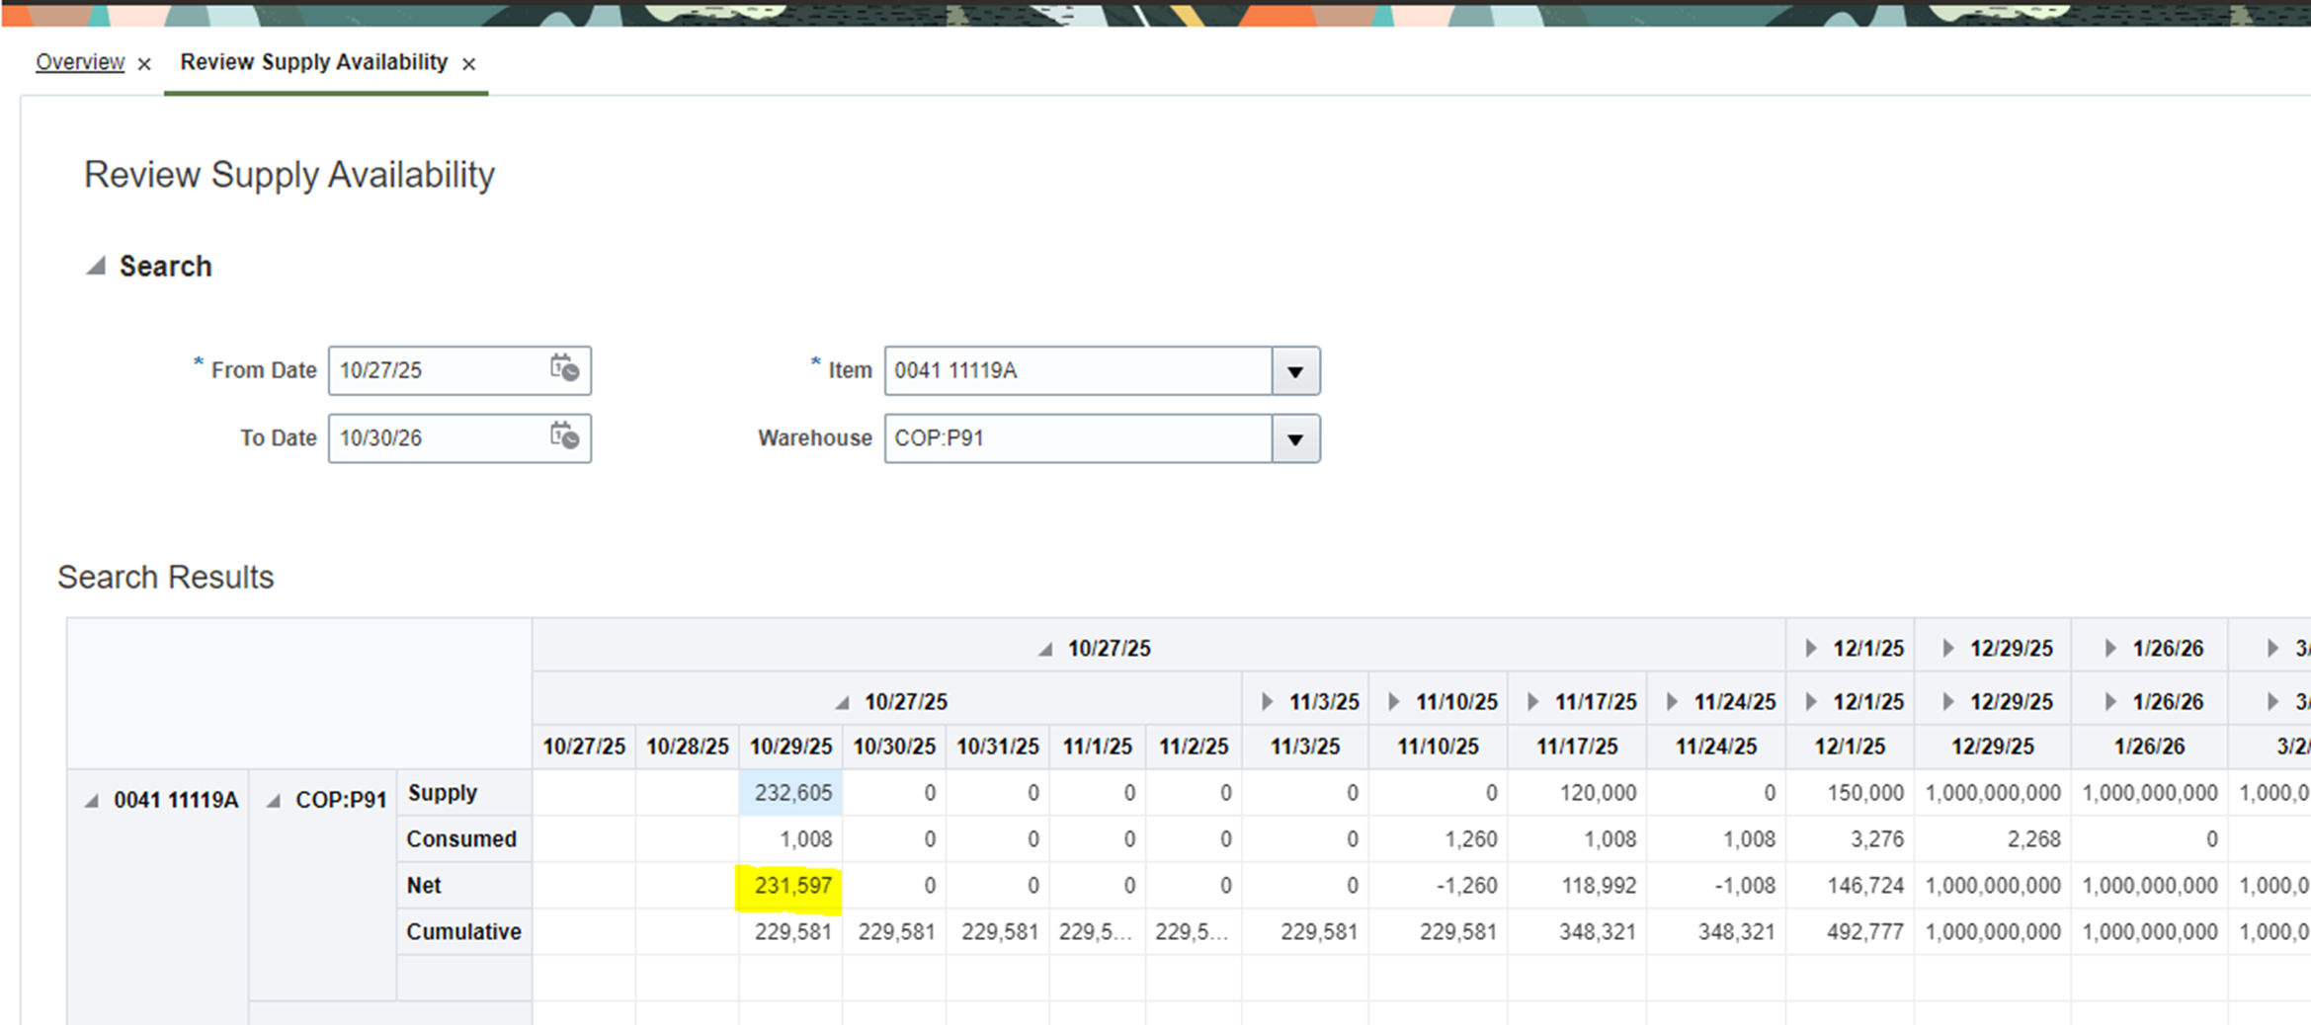This screenshot has height=1025, width=2311.
Task: Click the Cumulative value 348,321 under 11/17/25
Action: [x=1578, y=932]
